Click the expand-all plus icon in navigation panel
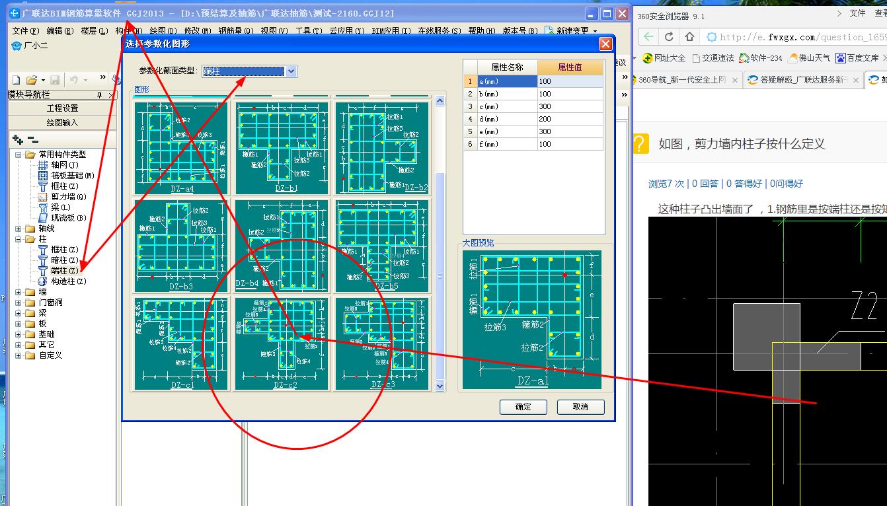The image size is (887, 506). coord(18,139)
